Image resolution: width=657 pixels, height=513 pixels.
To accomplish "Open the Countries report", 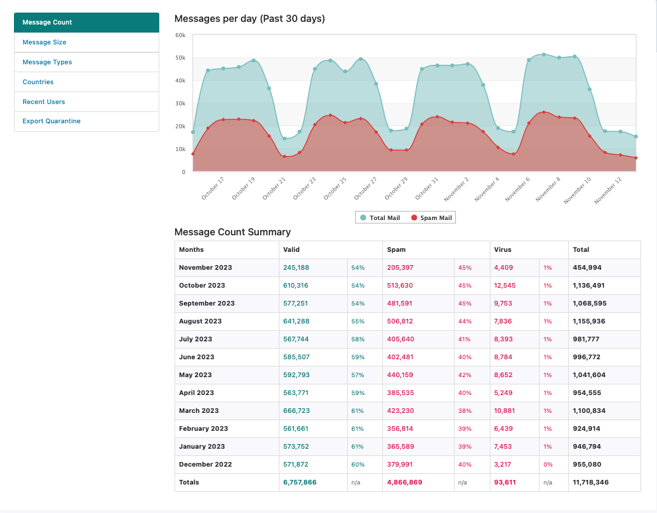I will [x=86, y=82].
